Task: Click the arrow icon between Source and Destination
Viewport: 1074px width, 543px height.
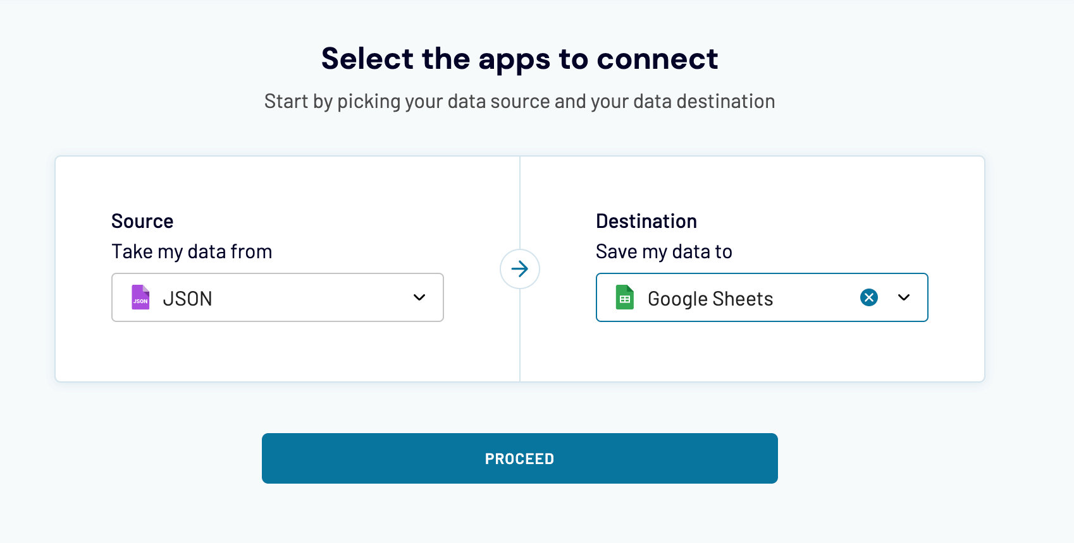Action: (x=519, y=269)
